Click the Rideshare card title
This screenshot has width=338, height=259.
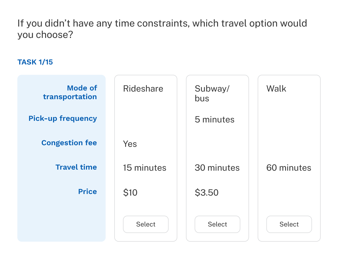(x=143, y=89)
